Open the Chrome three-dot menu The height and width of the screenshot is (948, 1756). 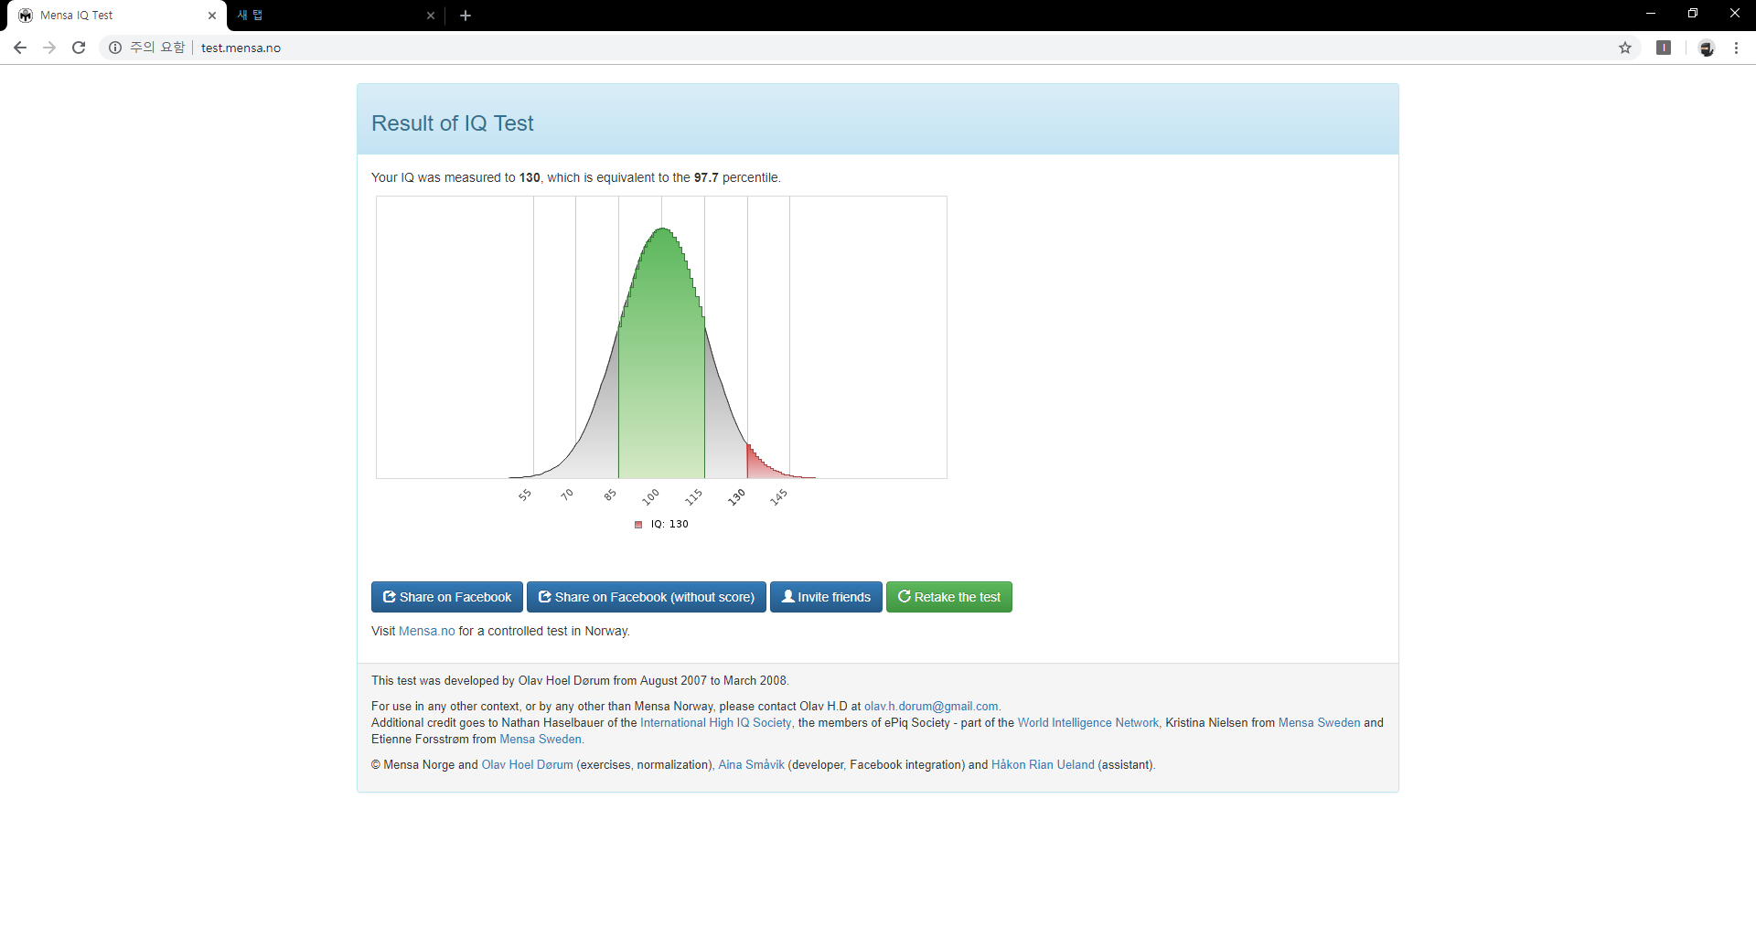(x=1736, y=48)
